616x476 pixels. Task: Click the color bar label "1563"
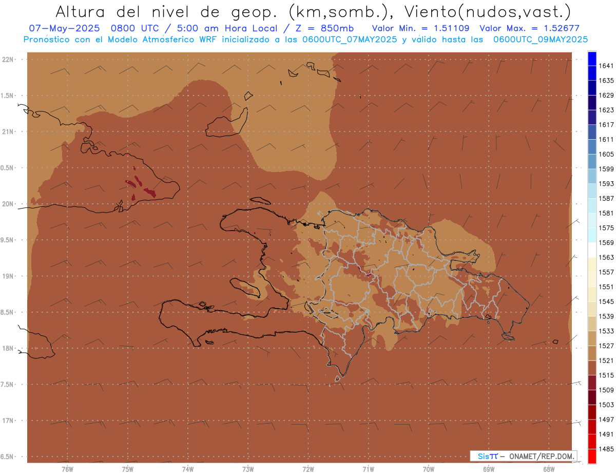pos(606,257)
